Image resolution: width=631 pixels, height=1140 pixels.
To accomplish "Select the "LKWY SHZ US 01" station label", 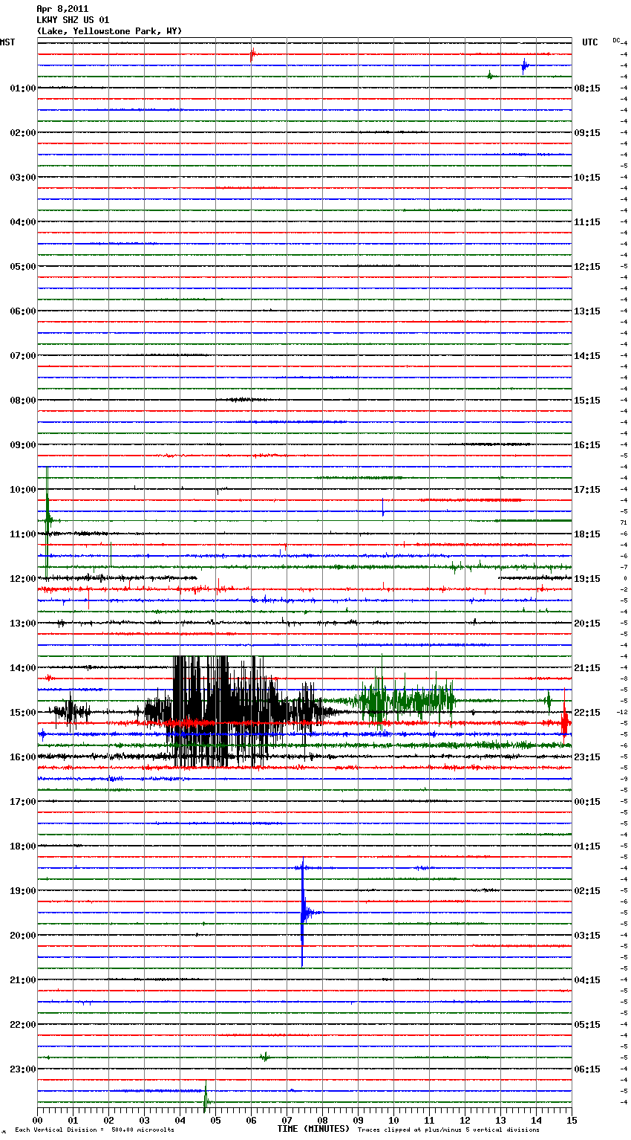I will 73,20.
